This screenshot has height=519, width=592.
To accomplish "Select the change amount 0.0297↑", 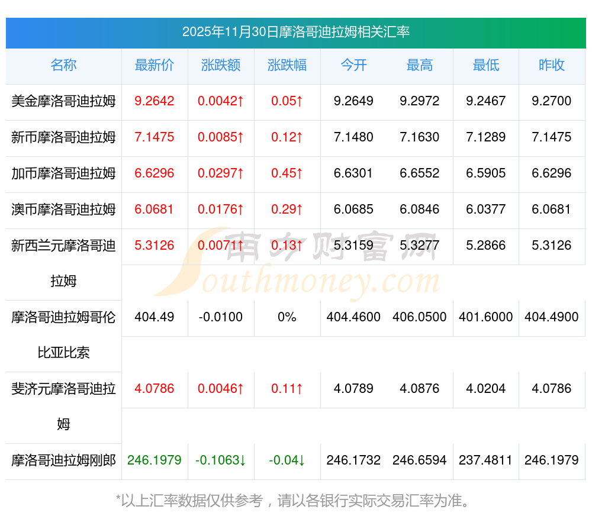I will click(221, 173).
